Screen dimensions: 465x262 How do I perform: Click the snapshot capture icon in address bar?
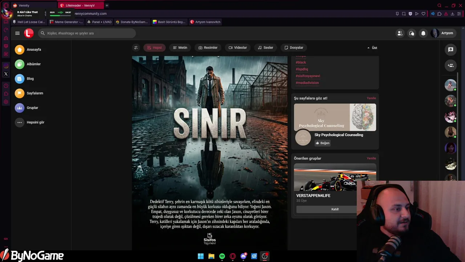coord(404,14)
